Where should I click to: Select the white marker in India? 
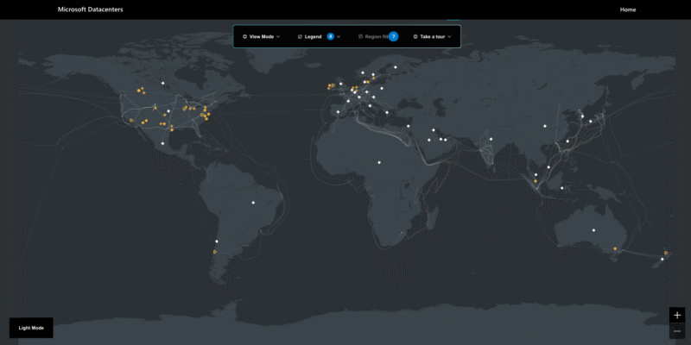point(491,139)
